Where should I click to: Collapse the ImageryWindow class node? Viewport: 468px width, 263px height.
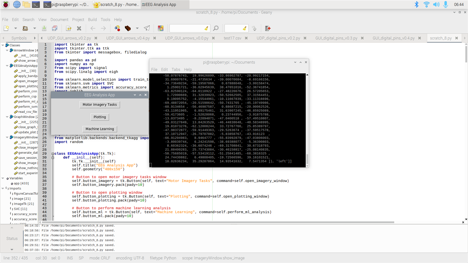point(7,137)
